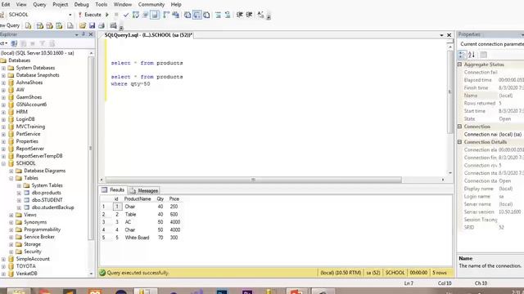Viewport: 524px width, 294px height.
Task: Open the active files dropdown arrow
Action: click(441, 35)
